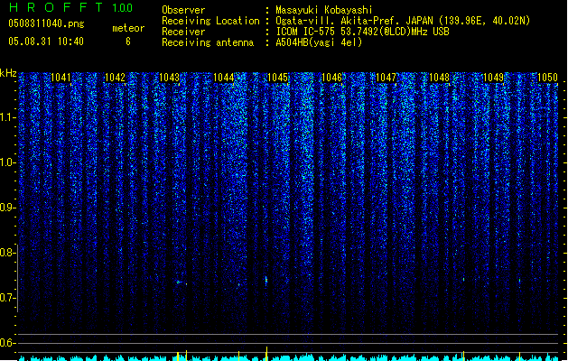Click the 1.0 kHz frequency tick label

pyautogui.click(x=7, y=162)
